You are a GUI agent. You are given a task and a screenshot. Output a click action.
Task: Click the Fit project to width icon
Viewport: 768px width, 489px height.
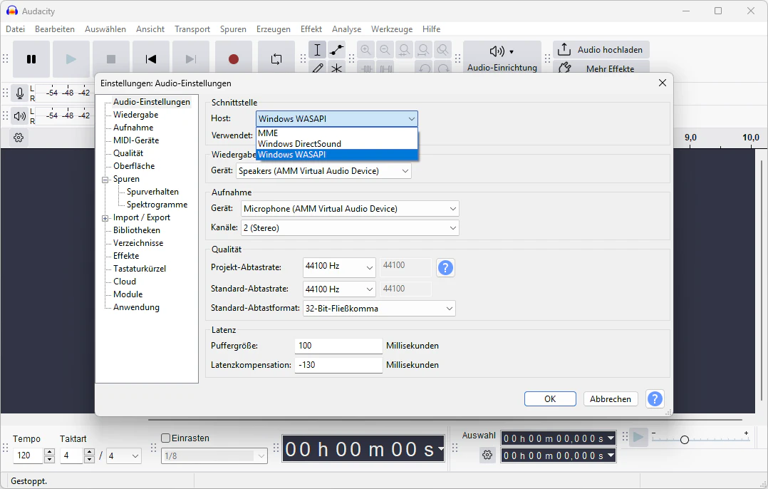423,50
